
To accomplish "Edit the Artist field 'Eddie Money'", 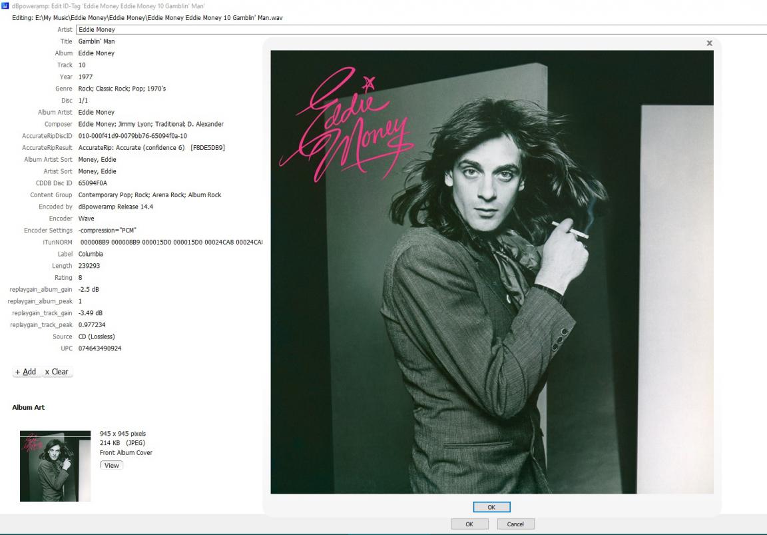I will coord(421,30).
